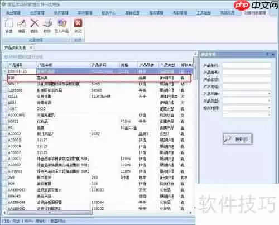Expand the 产品类型 dropdown in search panel
The image size is (279, 225).
(x=269, y=100)
